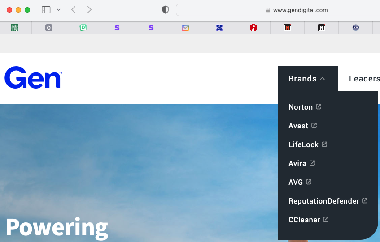Open the CCleaner brand link
This screenshot has width=380, height=242.
point(304,220)
